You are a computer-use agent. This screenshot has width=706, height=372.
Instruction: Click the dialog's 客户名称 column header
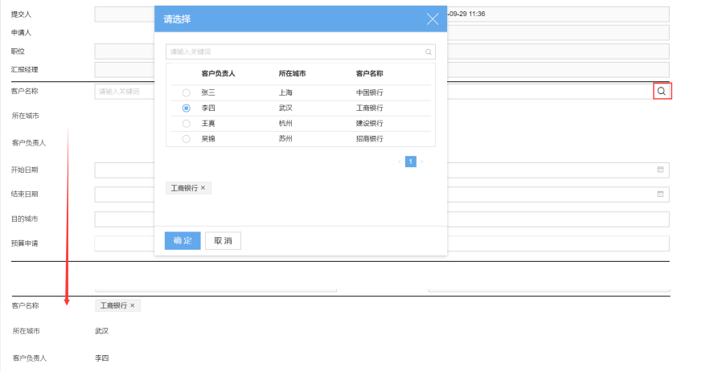(x=370, y=73)
